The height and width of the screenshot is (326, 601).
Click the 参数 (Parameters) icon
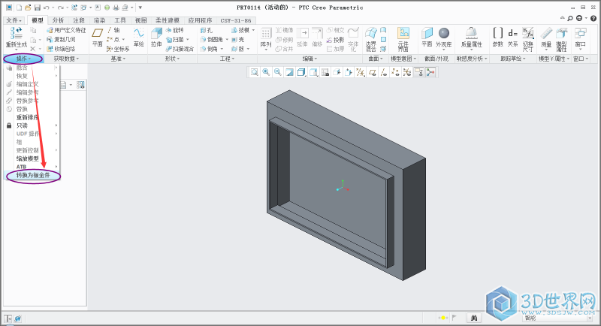[x=497, y=33]
